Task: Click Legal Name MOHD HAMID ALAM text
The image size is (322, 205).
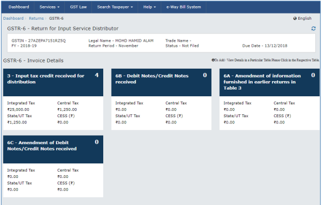Action: [x=121, y=41]
